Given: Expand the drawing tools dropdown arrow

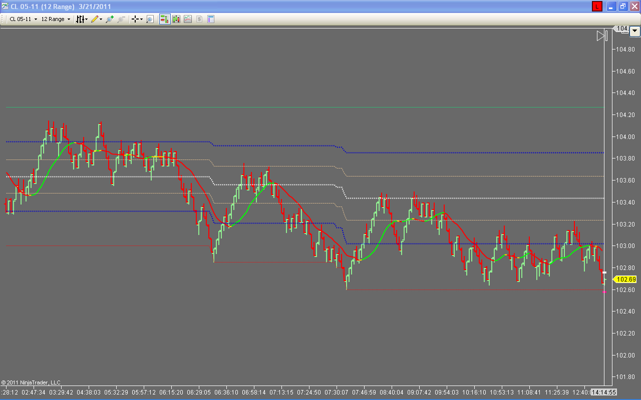Looking at the screenshot, I should 101,19.
